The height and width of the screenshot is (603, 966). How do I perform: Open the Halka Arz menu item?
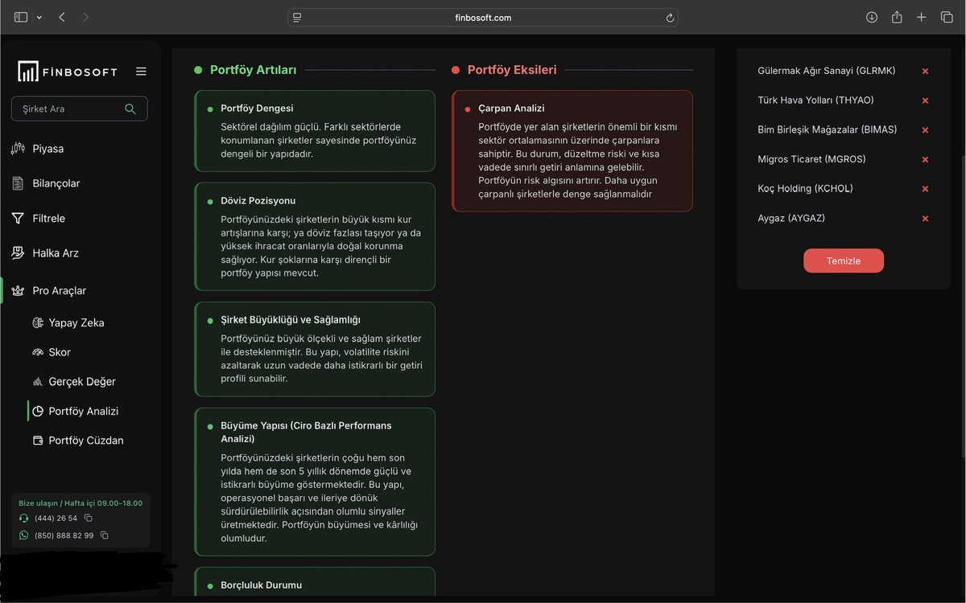tap(56, 252)
